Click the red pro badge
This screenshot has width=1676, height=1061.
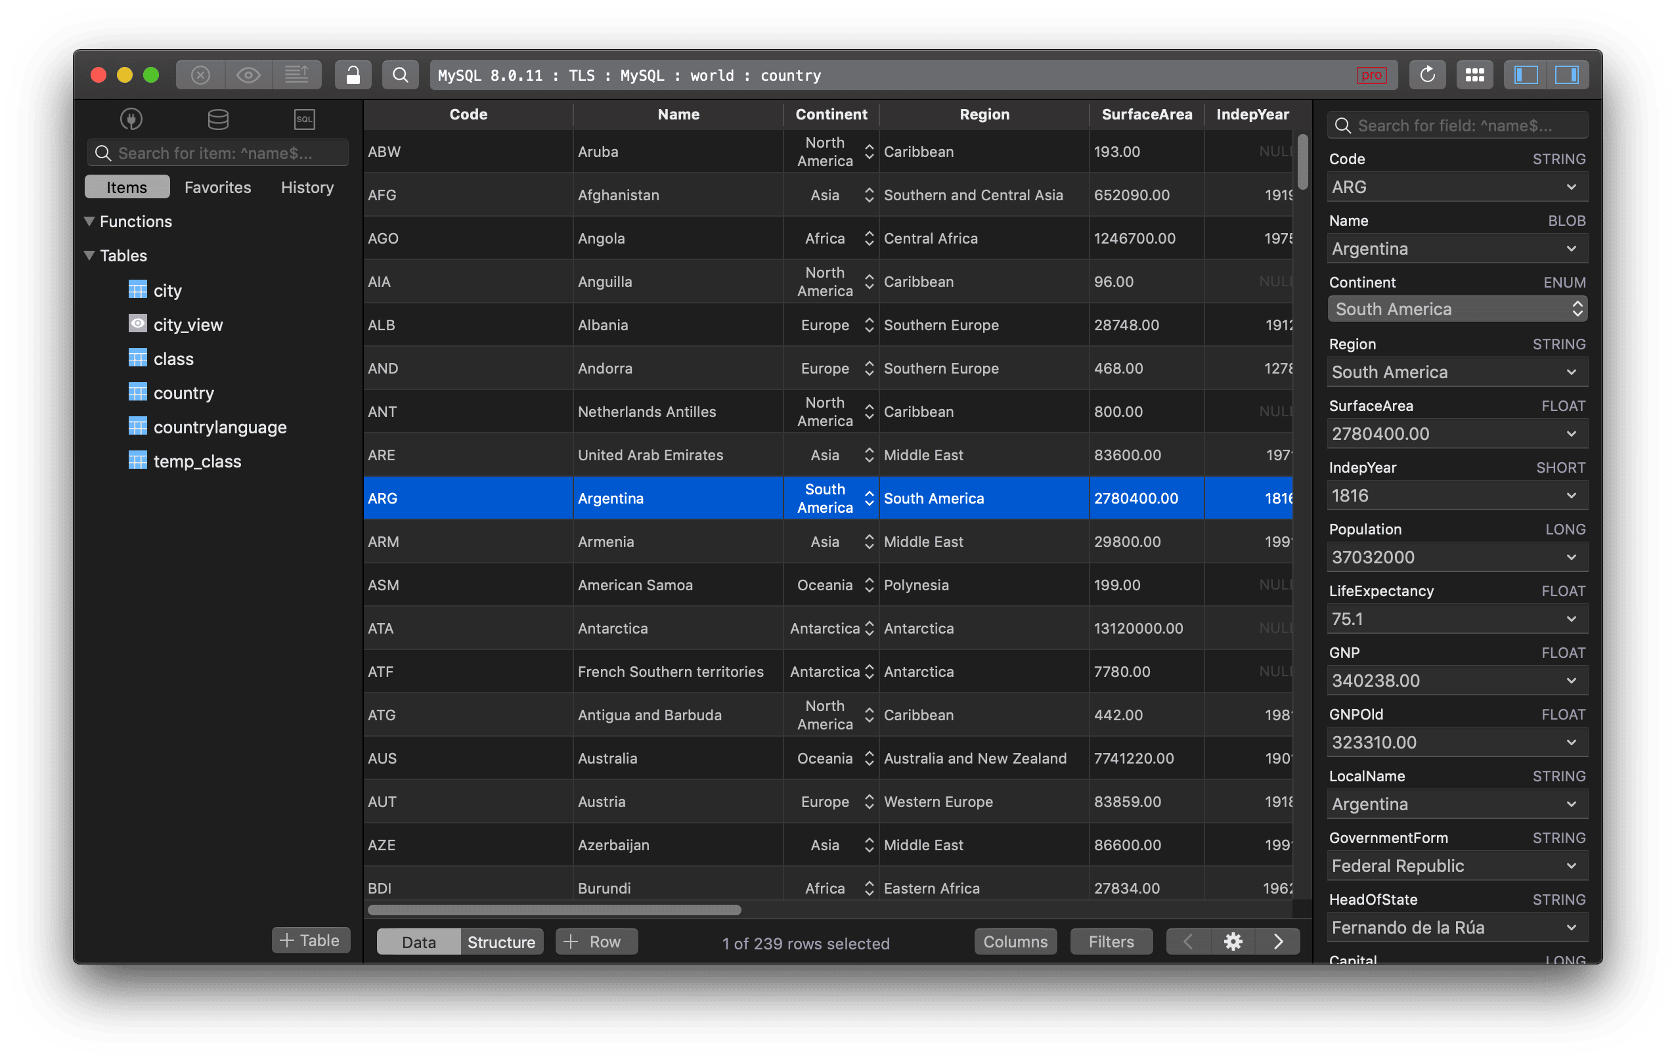pyautogui.click(x=1371, y=75)
